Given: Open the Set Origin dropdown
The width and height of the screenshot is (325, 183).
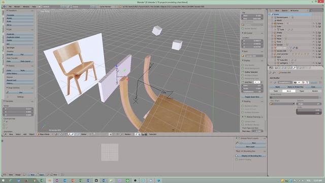Looking at the screenshot, I should [x=20, y=48].
